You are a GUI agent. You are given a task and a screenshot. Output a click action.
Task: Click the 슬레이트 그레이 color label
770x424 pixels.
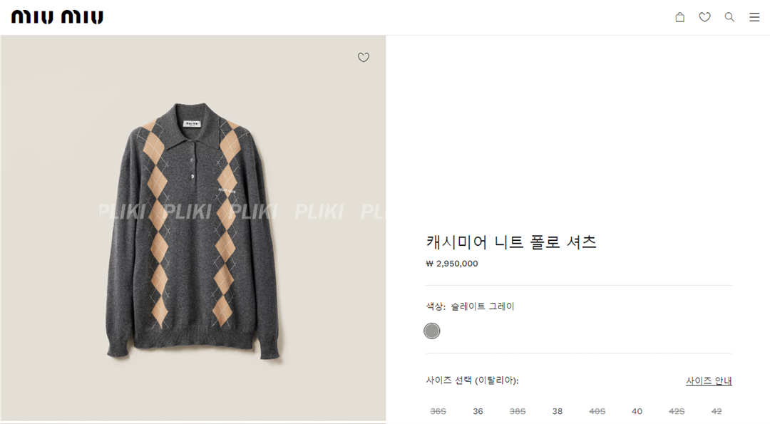pos(482,306)
